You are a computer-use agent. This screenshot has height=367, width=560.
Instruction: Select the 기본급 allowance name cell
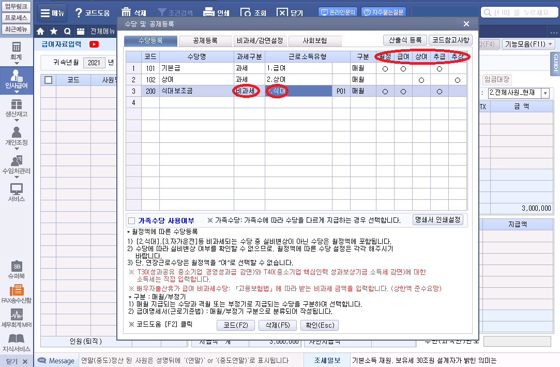pos(196,68)
